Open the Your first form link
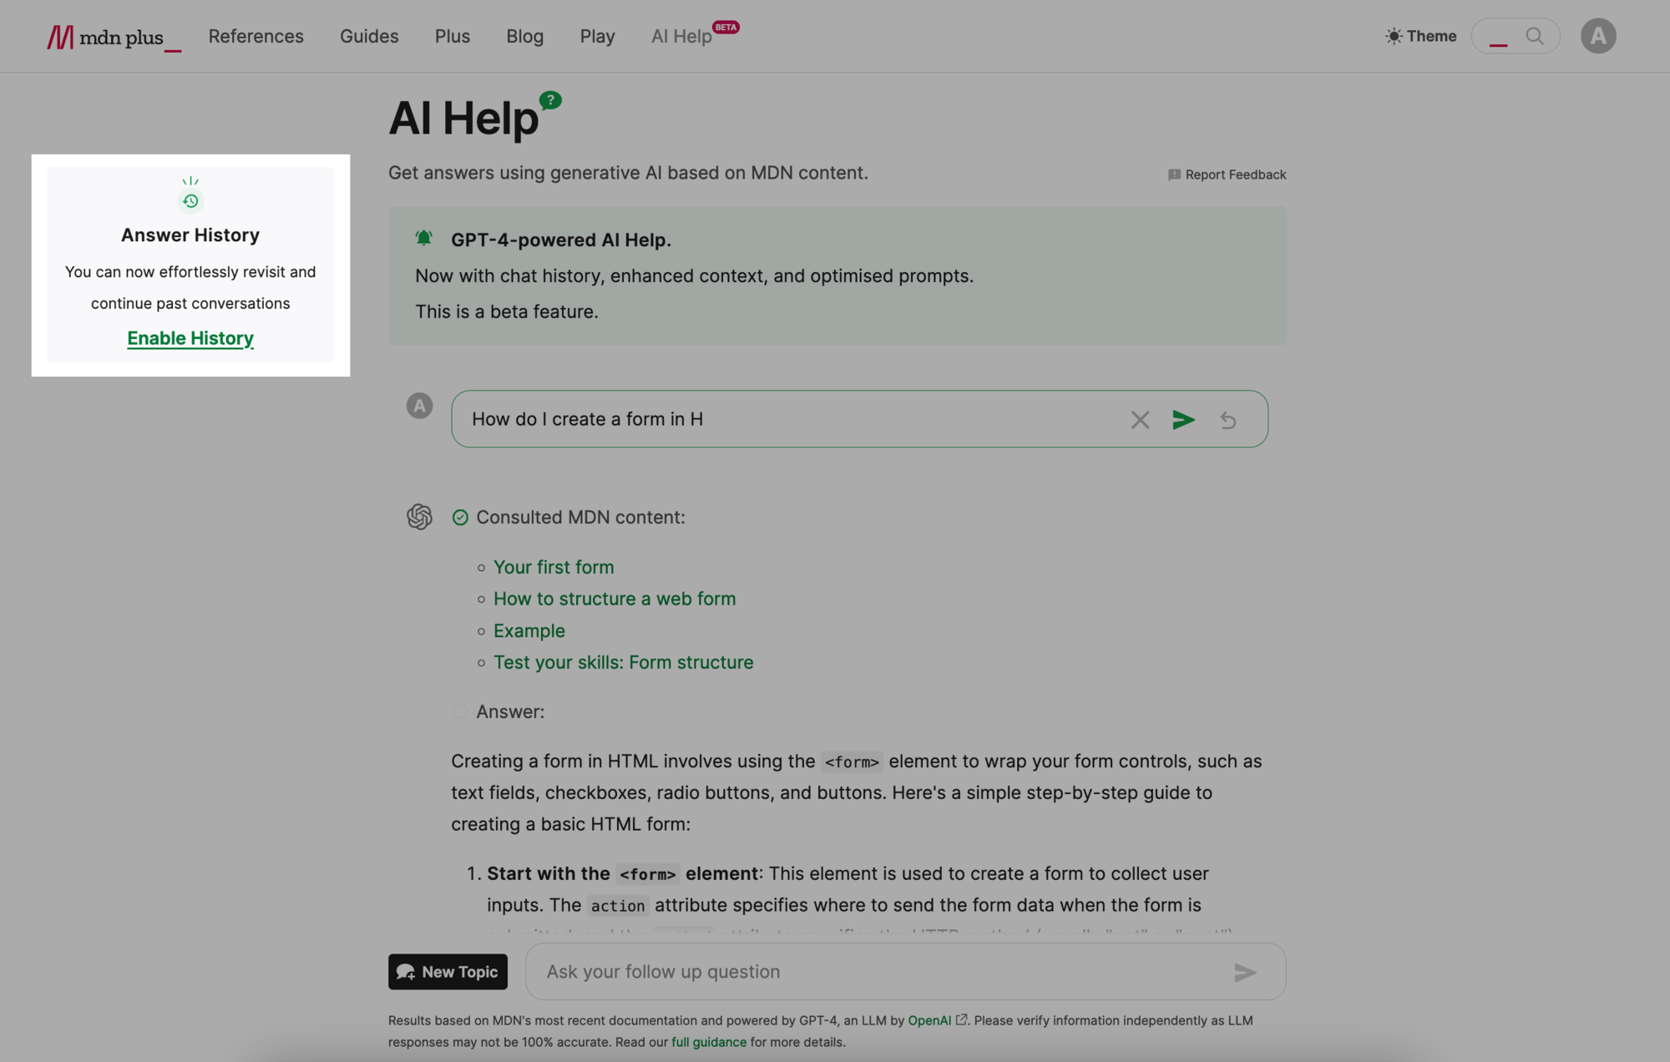Screen dimensions: 1670x1062 pyautogui.click(x=553, y=566)
